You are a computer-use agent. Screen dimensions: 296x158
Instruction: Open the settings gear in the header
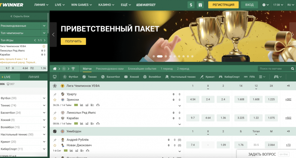[x=264, y=5]
